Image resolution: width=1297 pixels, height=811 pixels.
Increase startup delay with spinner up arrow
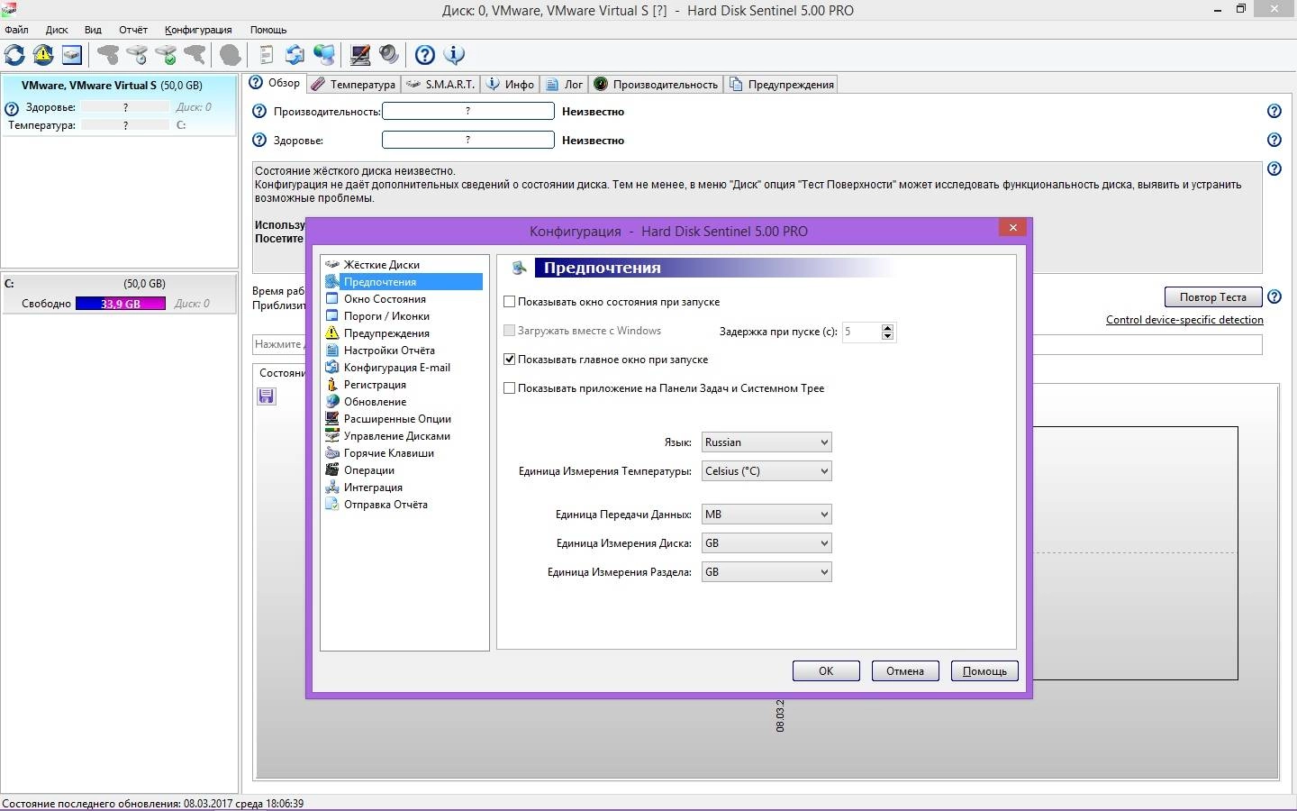(x=888, y=327)
